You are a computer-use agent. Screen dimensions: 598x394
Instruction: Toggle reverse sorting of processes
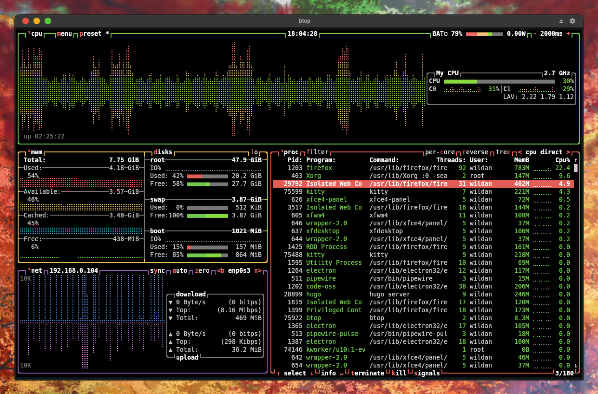pyautogui.click(x=475, y=152)
